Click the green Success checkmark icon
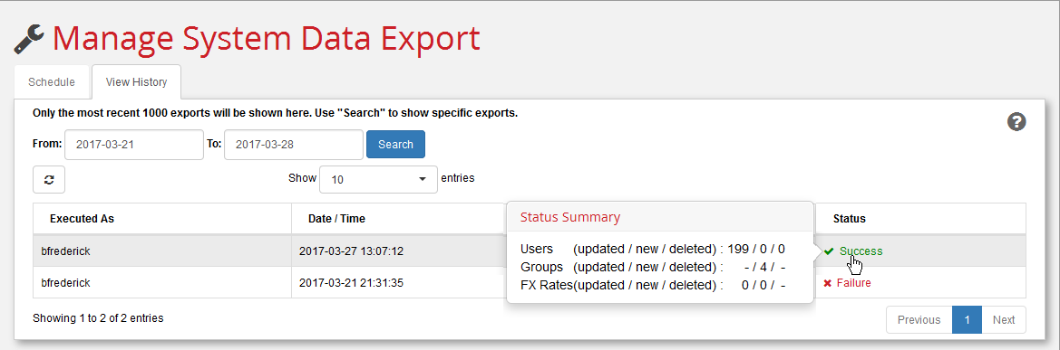1060x350 pixels. (828, 251)
